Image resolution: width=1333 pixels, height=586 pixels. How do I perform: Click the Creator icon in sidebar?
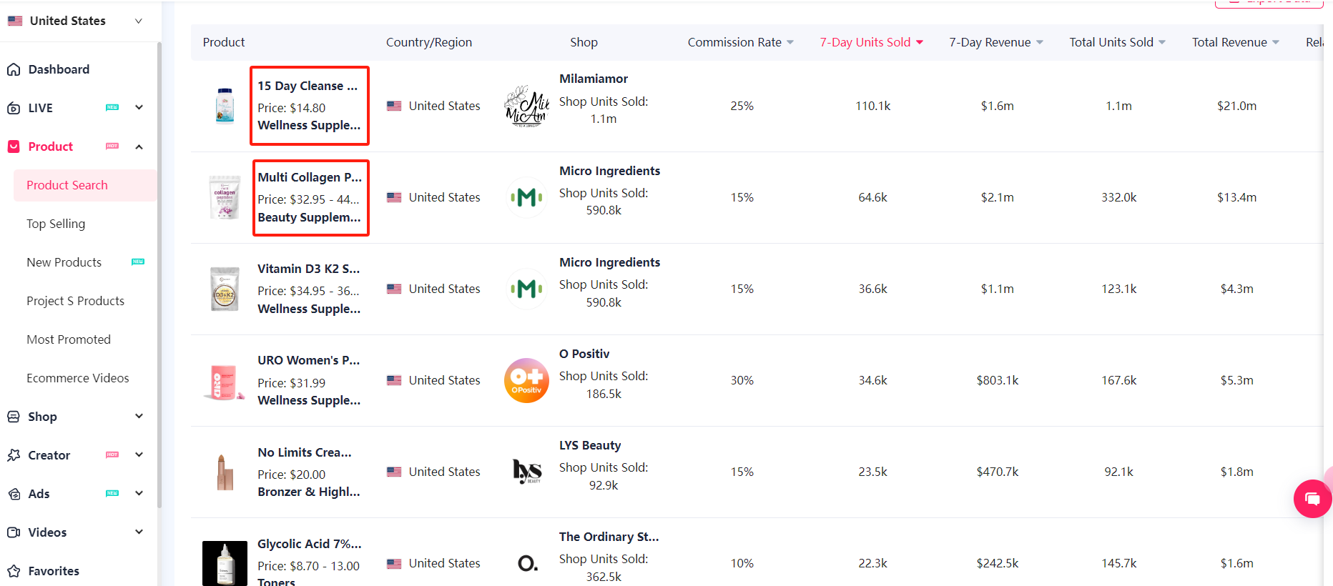pyautogui.click(x=14, y=455)
